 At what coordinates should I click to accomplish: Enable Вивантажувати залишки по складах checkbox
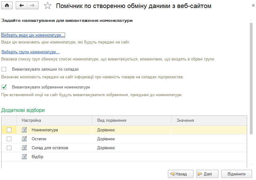point(4,69)
